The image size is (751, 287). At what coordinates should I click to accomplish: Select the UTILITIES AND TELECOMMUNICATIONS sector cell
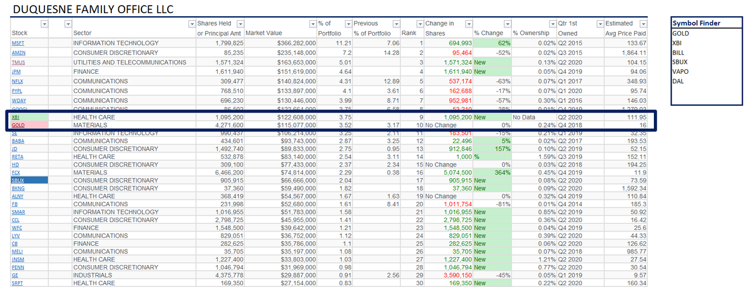[x=133, y=63]
